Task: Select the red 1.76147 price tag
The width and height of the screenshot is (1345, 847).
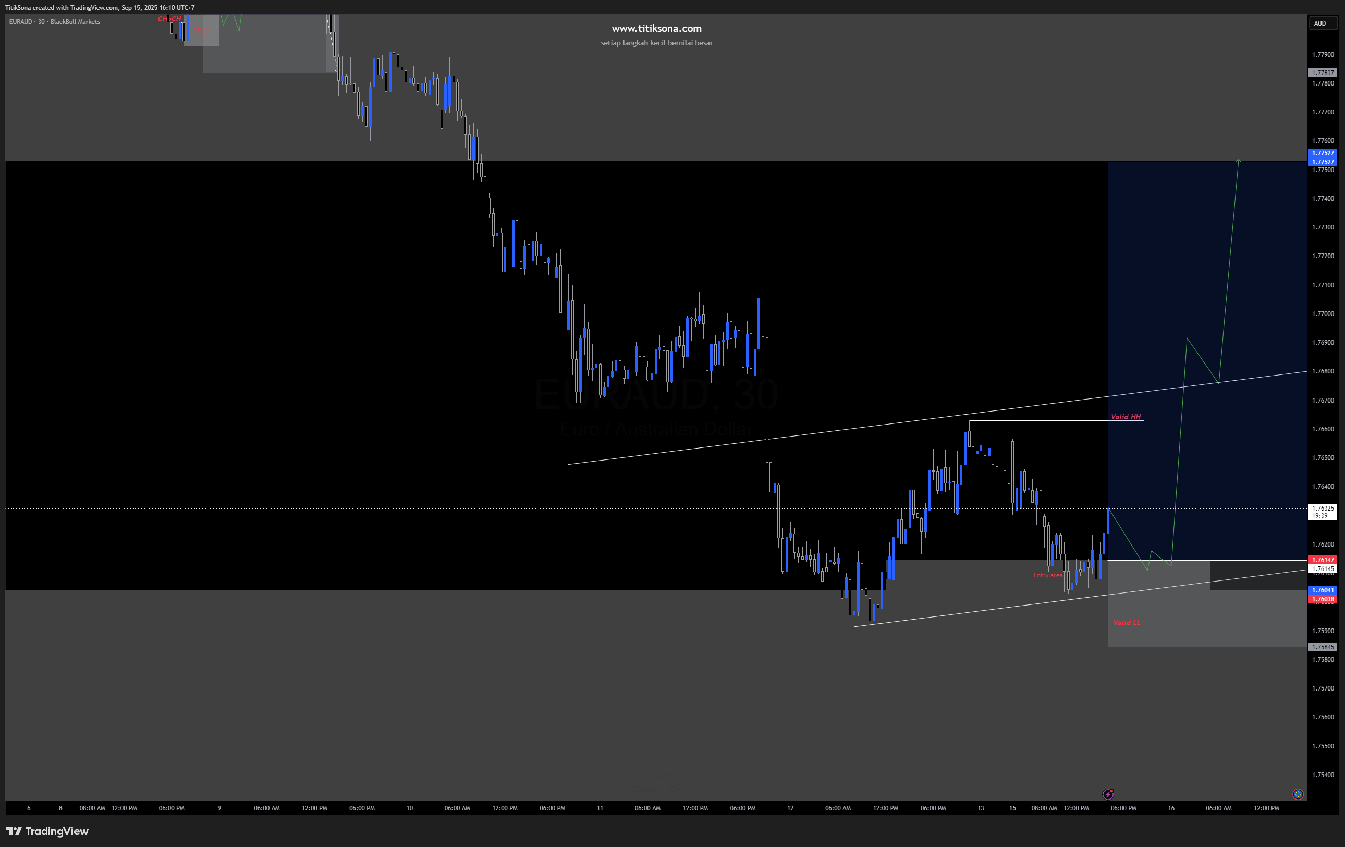Action: 1322,560
